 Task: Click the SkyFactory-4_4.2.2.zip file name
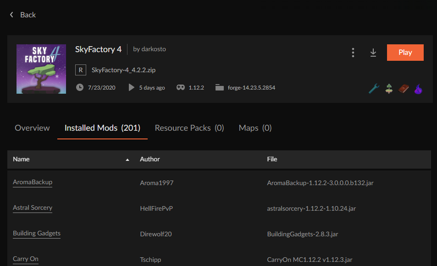click(x=123, y=70)
